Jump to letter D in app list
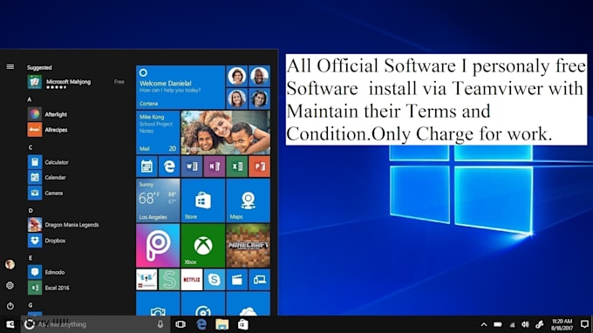Viewport: 593px width, 333px height. click(31, 211)
